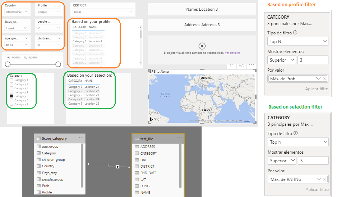Open the Top N filter type dropdown, profile filter
The image size is (355, 197).
[x=298, y=41]
